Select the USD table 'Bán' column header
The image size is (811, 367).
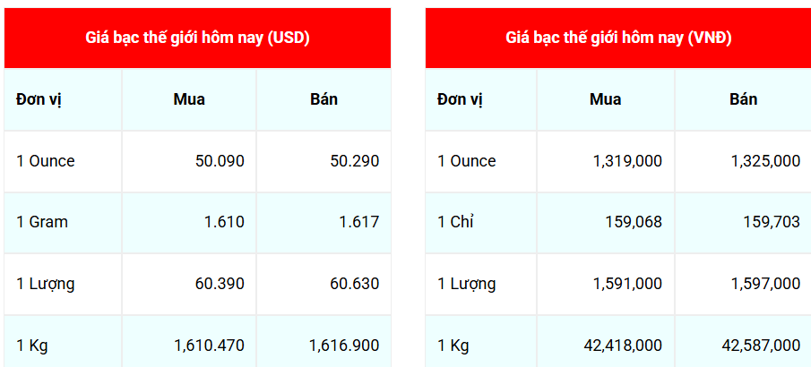coord(324,99)
